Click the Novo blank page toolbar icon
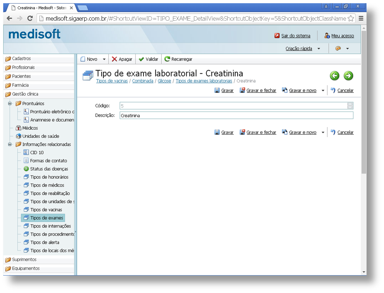384x293 pixels. [83, 59]
